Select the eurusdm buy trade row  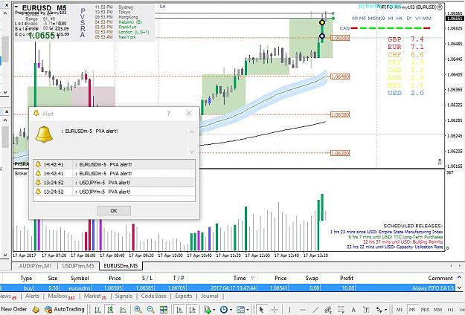[x=228, y=288]
